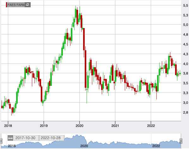Click 2018 in the navigator overview
This screenshot has width=189, height=149.
pyautogui.click(x=12, y=146)
